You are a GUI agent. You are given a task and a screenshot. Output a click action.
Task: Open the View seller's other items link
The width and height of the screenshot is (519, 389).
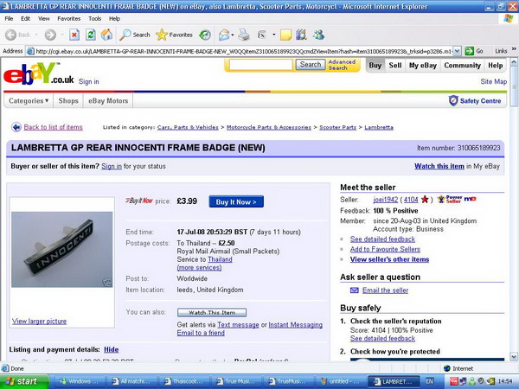[x=389, y=259]
